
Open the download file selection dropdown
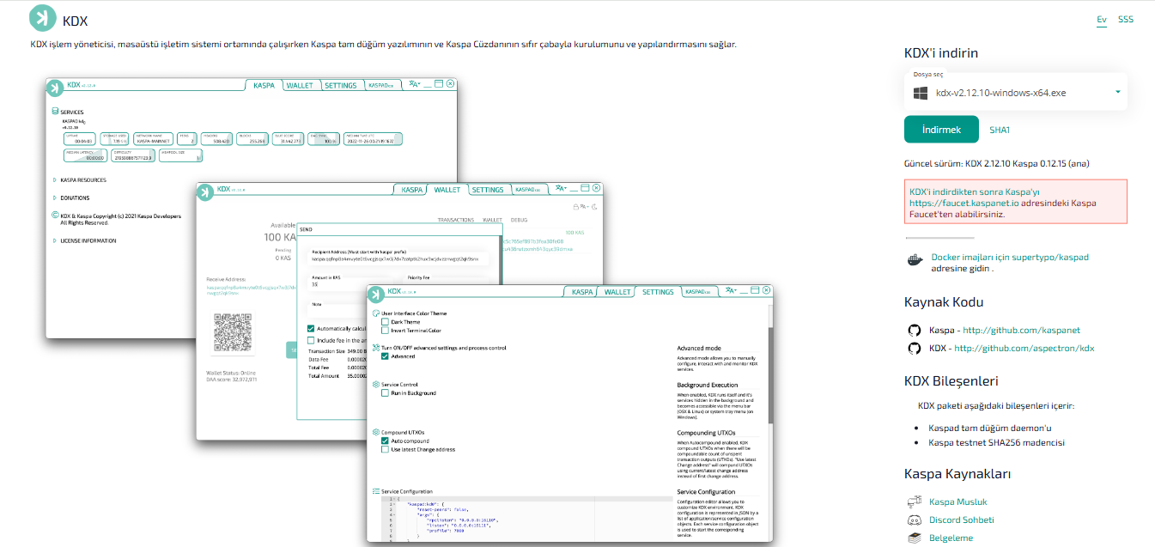point(1016,93)
